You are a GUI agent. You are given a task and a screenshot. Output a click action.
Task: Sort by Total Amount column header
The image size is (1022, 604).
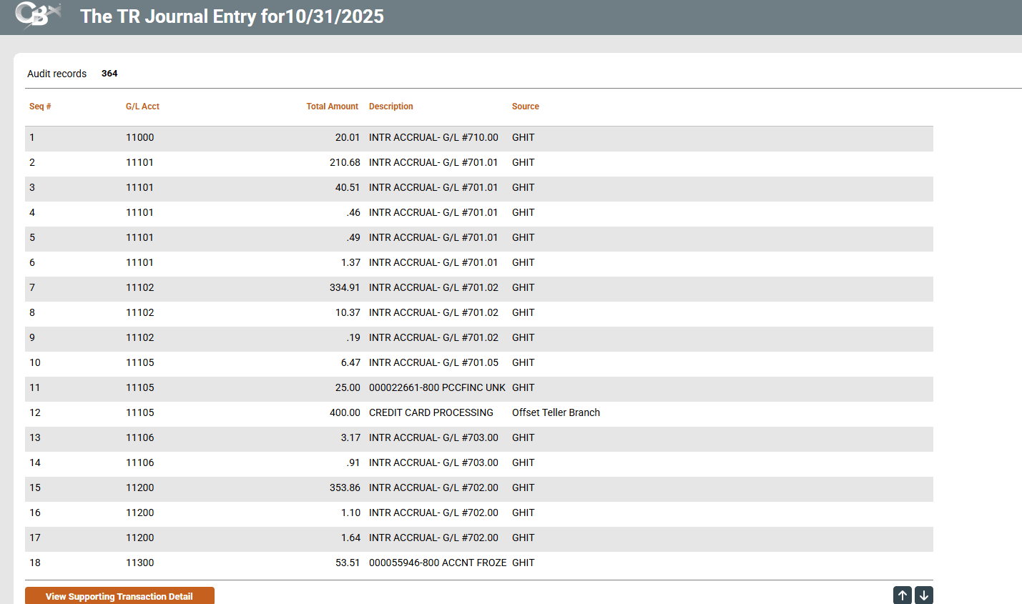coord(332,107)
